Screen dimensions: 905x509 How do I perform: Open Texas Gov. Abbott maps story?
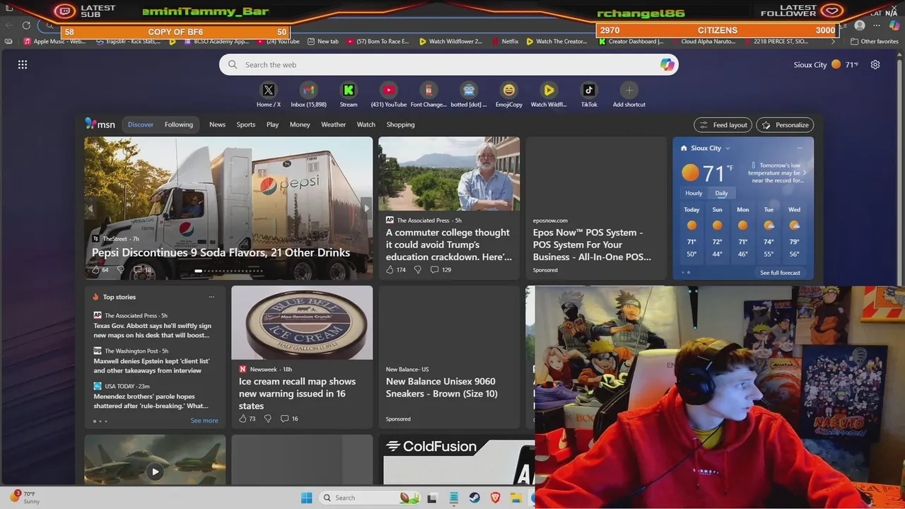(x=152, y=330)
